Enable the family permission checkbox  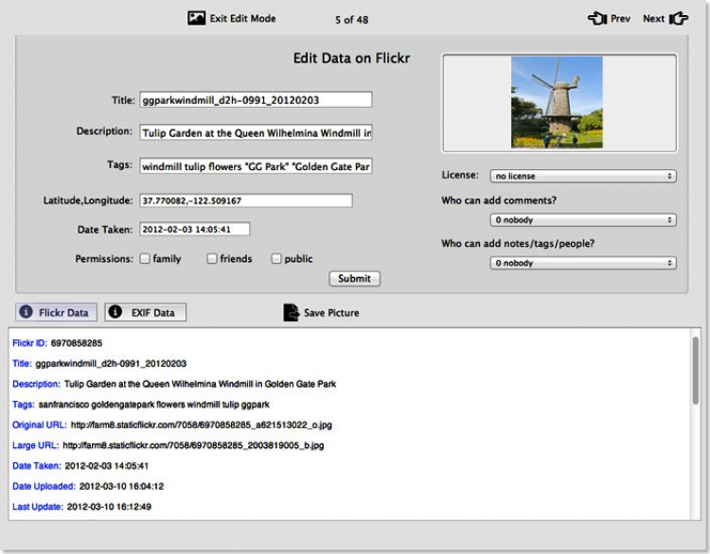tap(145, 259)
